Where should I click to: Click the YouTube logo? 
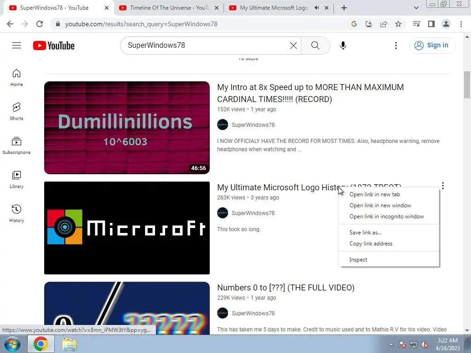tap(54, 46)
